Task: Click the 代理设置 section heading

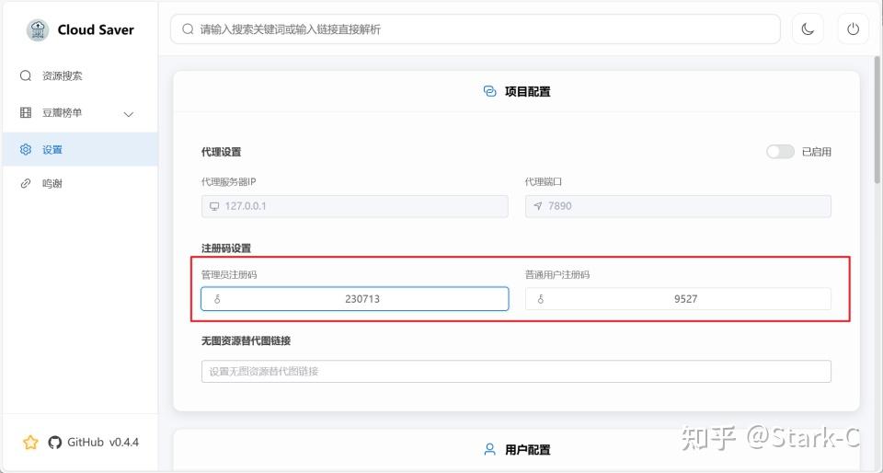Action: 222,152
